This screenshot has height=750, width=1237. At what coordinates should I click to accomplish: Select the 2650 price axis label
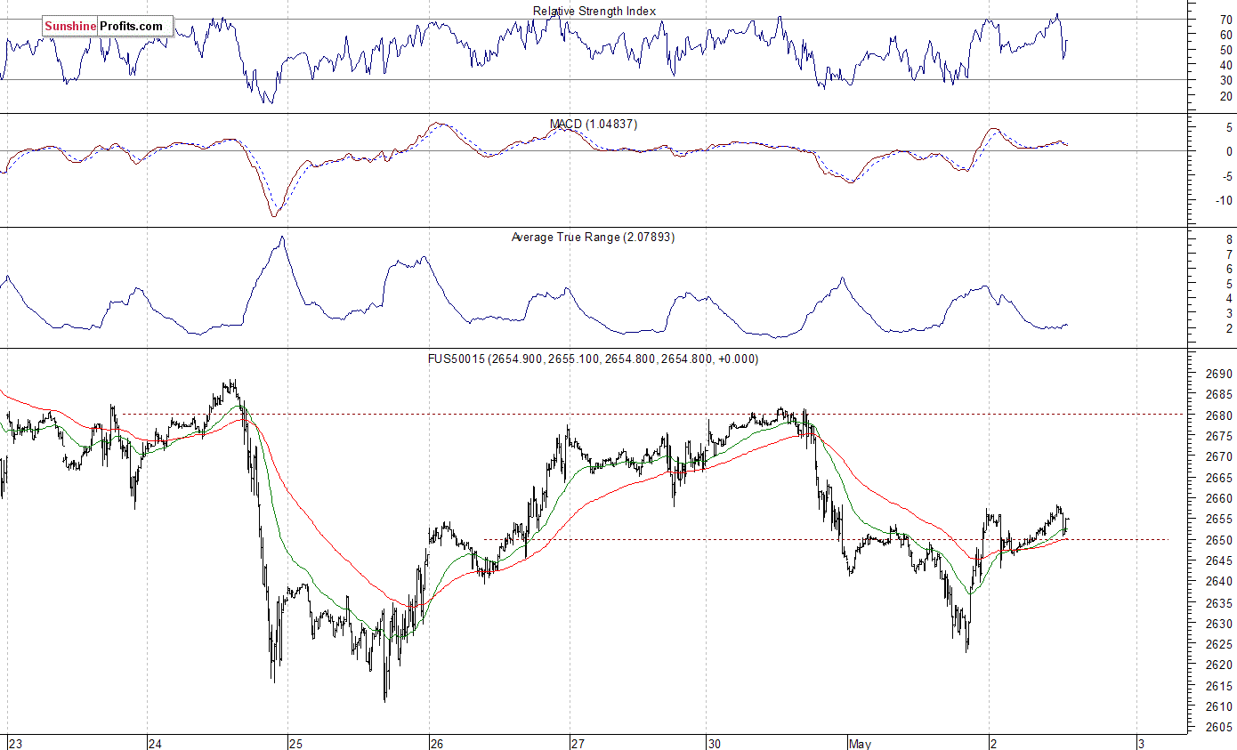[1218, 540]
